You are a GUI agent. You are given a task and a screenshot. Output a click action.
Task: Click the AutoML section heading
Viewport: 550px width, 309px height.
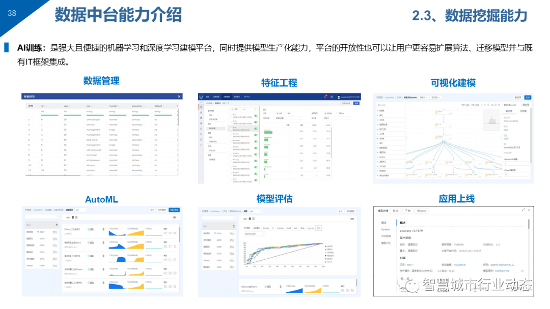[x=101, y=199]
